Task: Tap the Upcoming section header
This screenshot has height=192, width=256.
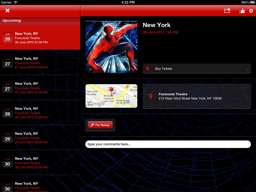Action: [40, 20]
